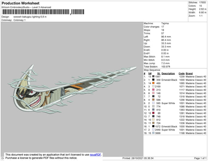The width and height of the screenshot is (208, 161).
Task: Click the Trims value '57'
Action: click(163, 33)
